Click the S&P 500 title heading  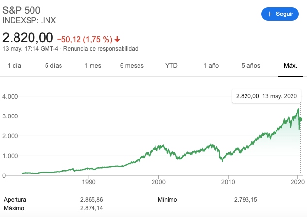click(21, 10)
